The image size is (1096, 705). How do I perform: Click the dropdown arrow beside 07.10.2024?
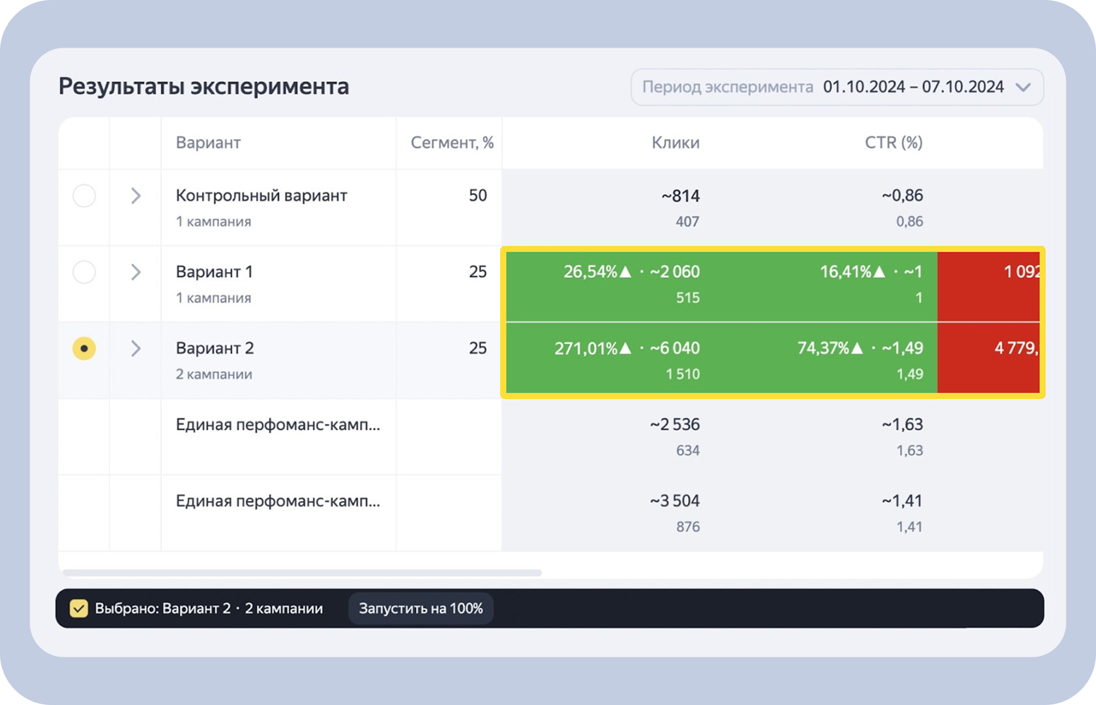click(x=1023, y=87)
